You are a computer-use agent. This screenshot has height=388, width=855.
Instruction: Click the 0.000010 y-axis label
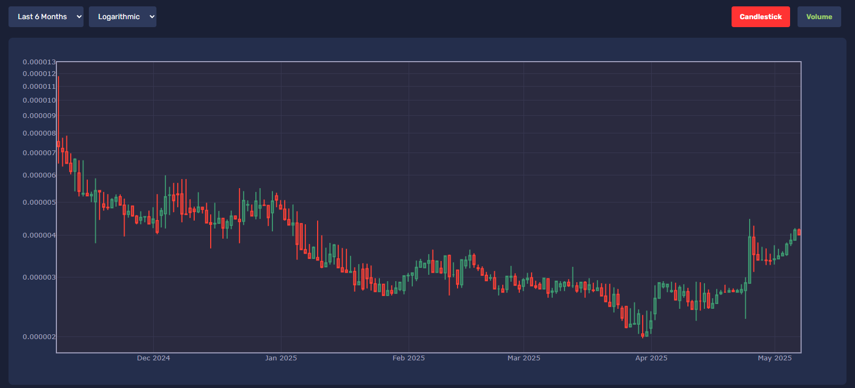pos(39,100)
